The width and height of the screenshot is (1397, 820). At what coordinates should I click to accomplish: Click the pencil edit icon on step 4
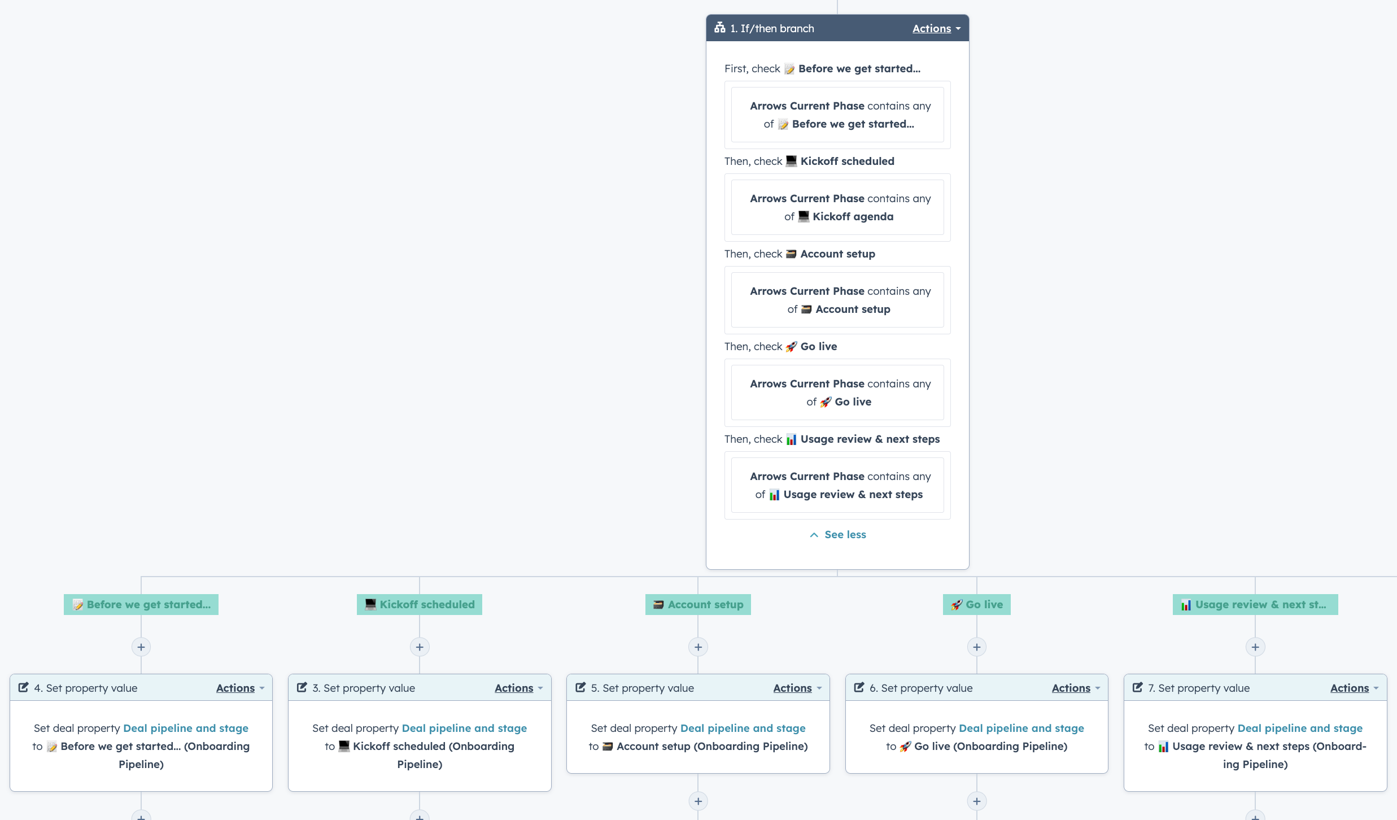coord(23,687)
